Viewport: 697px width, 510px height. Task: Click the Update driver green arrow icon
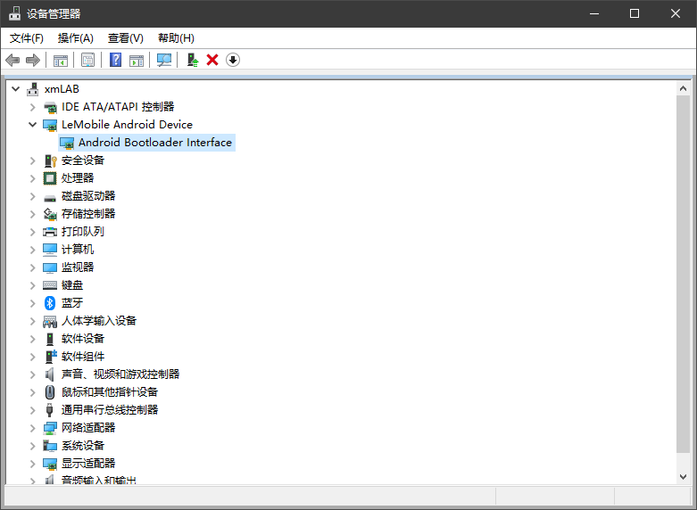pyautogui.click(x=192, y=60)
